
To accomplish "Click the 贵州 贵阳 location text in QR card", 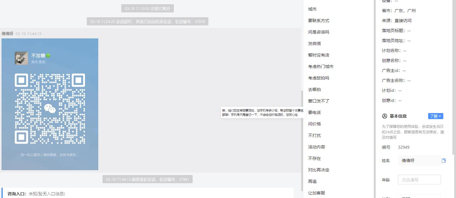I will (x=38, y=62).
